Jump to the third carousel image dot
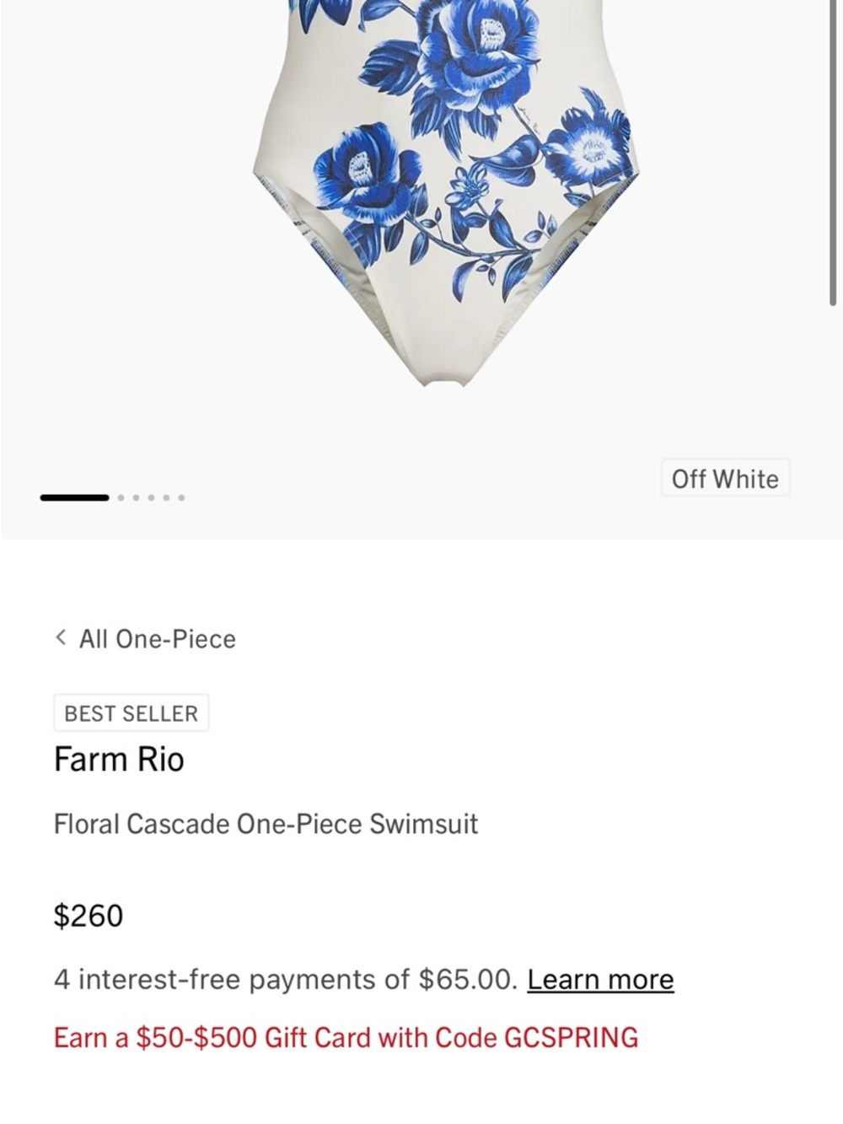Screen dimensions: 843x1124 point(137,497)
